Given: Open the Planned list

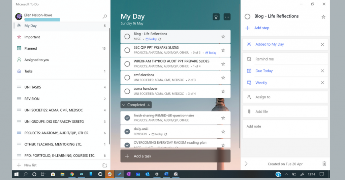Looking at the screenshot, I should [61, 48].
